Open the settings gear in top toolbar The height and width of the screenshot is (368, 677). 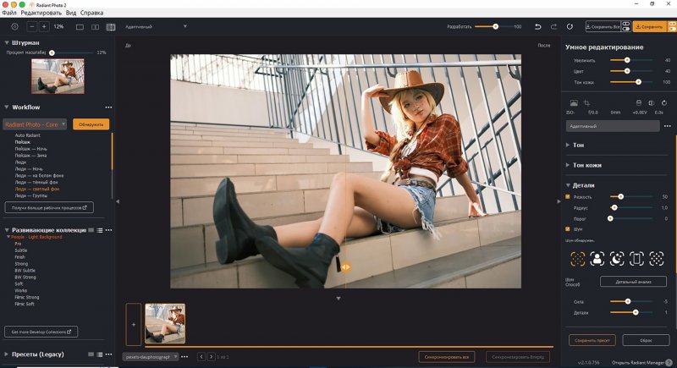pos(14,27)
